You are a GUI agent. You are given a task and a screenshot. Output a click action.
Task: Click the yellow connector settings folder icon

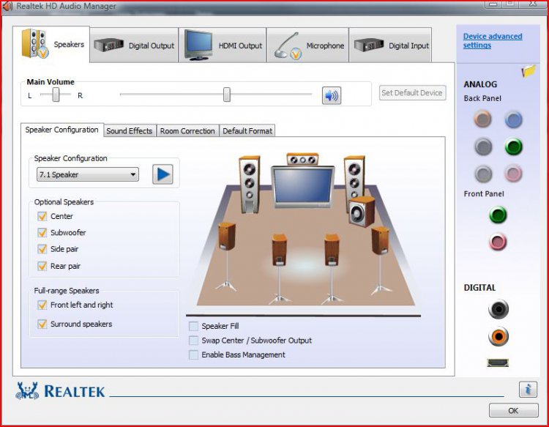(x=529, y=70)
